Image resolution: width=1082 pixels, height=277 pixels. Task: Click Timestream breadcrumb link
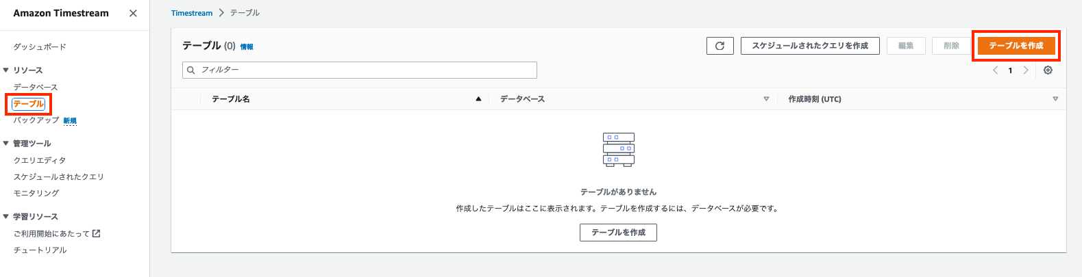[192, 13]
